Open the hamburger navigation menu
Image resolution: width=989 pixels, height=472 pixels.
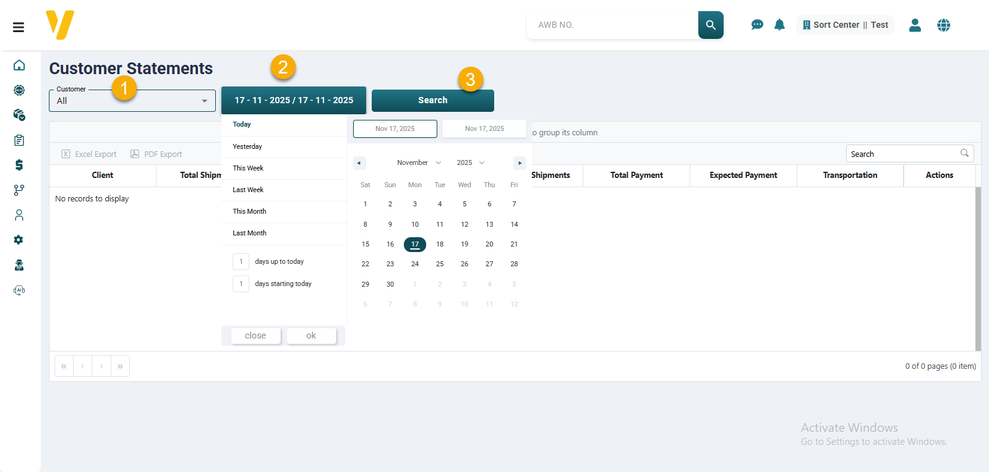pos(19,27)
